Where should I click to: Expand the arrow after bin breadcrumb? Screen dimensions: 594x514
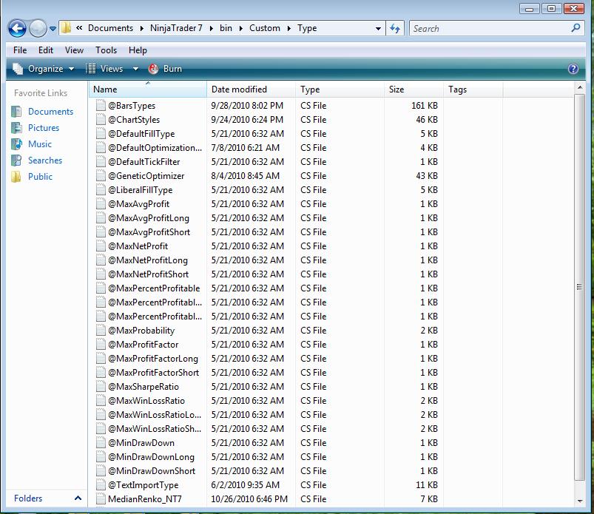pyautogui.click(x=241, y=28)
